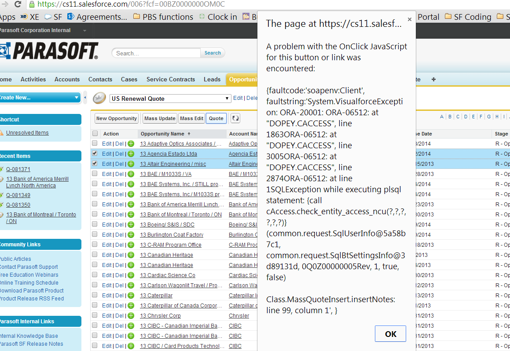Click in the Search... input field
The image size is (510, 351).
tap(156, 53)
